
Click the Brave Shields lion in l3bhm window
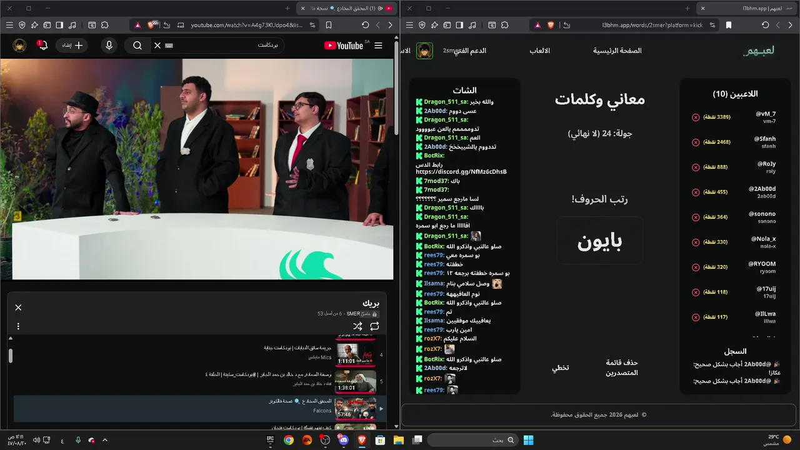point(551,25)
